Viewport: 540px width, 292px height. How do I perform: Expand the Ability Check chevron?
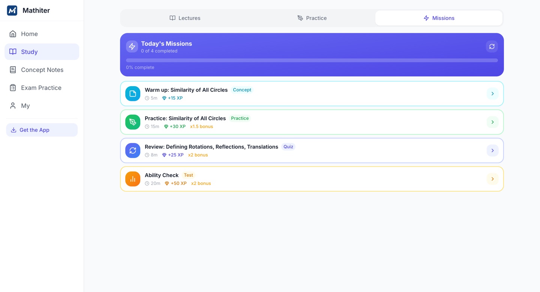point(493,179)
